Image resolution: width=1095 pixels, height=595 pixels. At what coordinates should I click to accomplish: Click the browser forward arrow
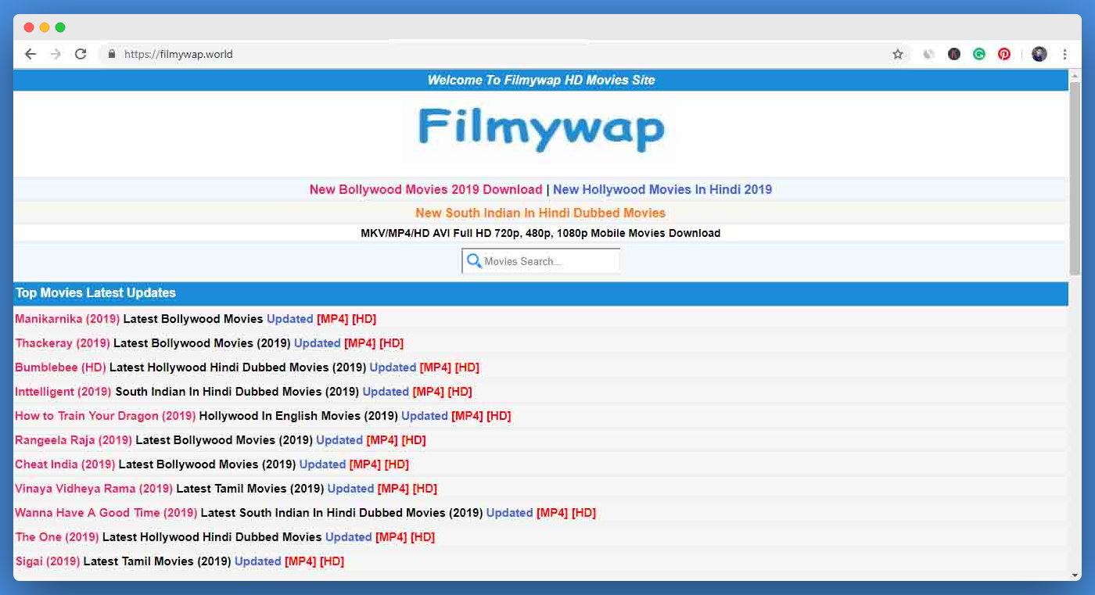coord(56,54)
